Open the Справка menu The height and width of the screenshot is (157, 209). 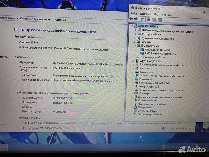pos(167,15)
